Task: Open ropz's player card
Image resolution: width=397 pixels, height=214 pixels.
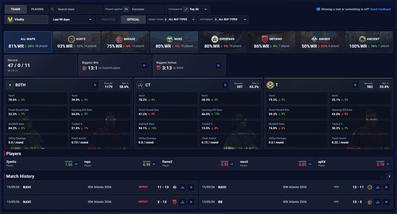Action: (121, 163)
